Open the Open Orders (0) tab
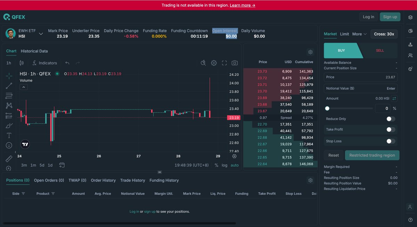Screen dimensions: 417x227 [x=49, y=180]
